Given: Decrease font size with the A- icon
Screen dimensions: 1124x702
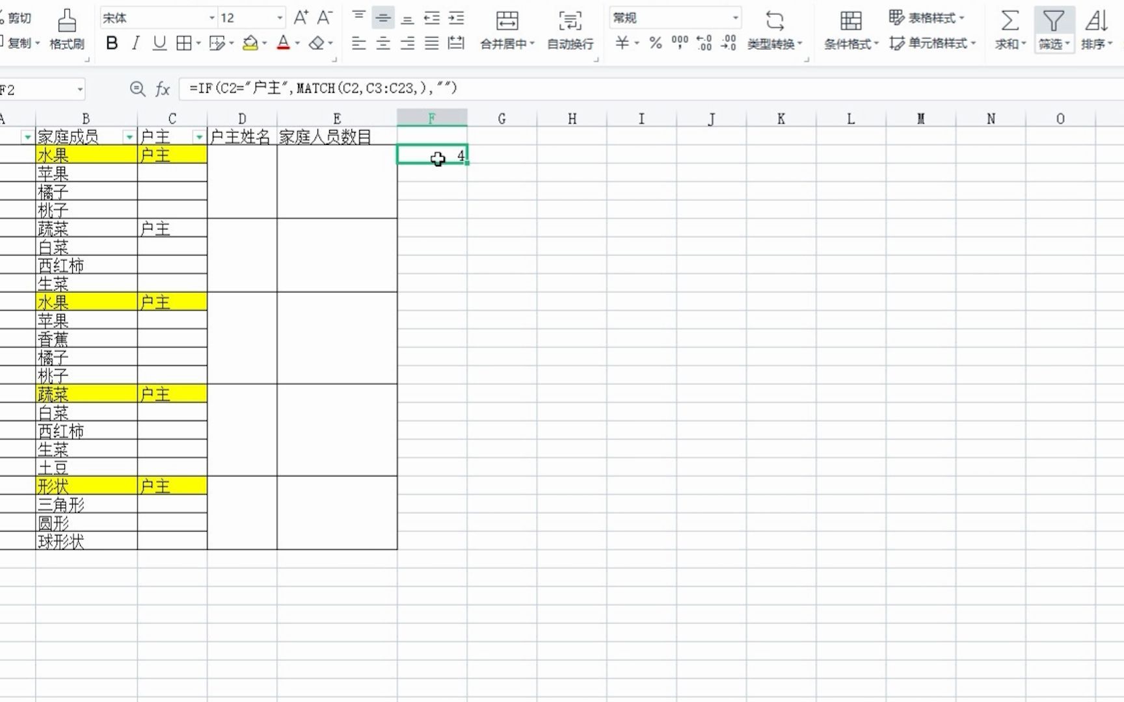Looking at the screenshot, I should click(325, 18).
